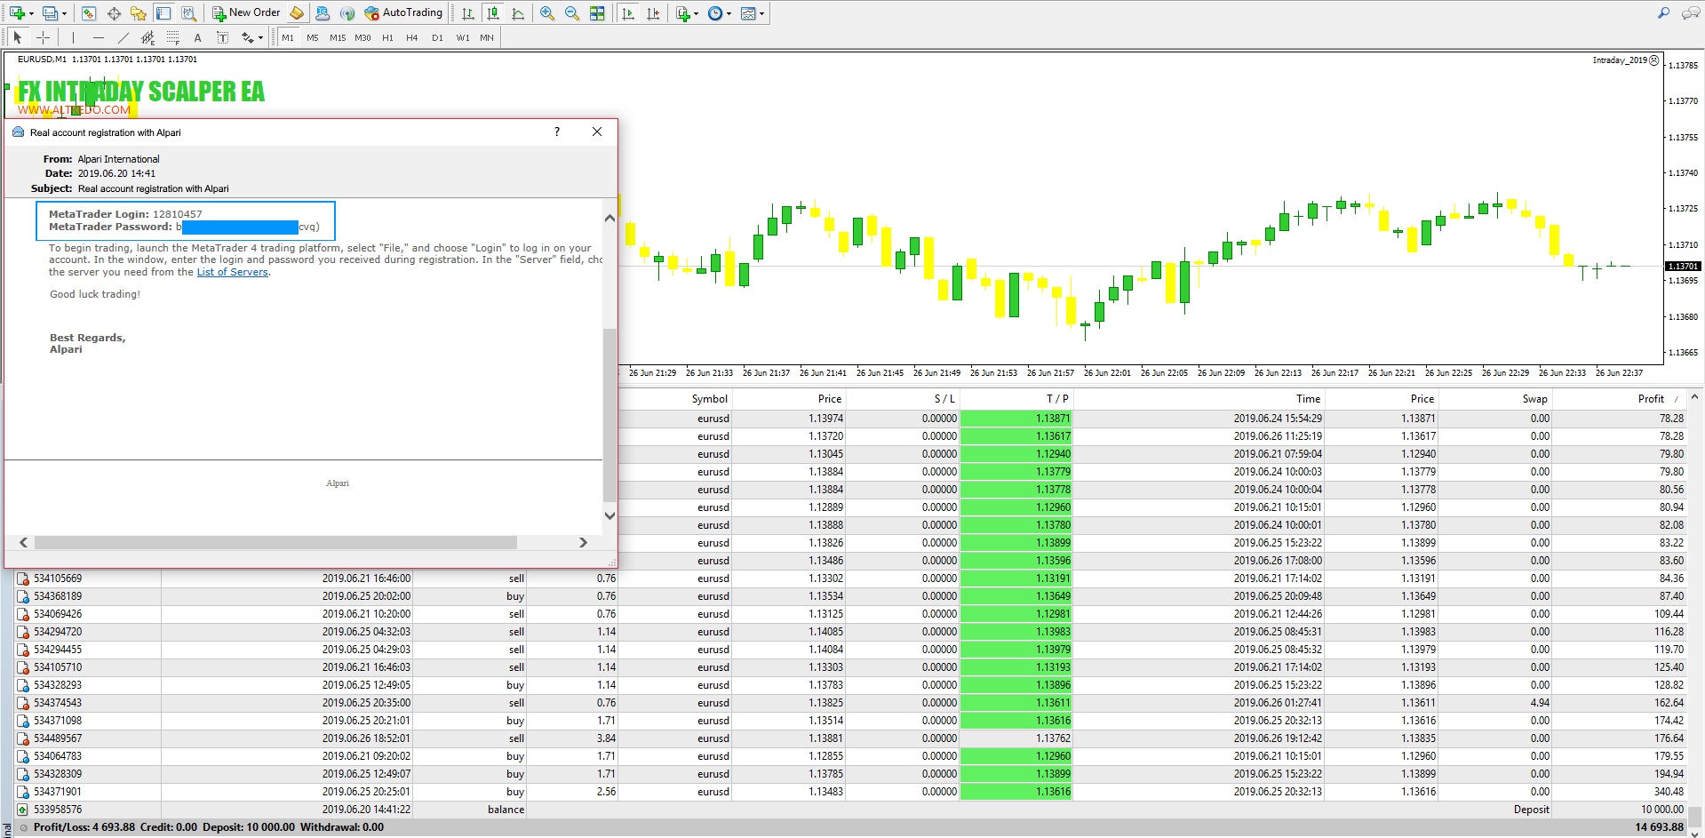
Task: Sort trade history by Swap column
Action: (x=1534, y=399)
